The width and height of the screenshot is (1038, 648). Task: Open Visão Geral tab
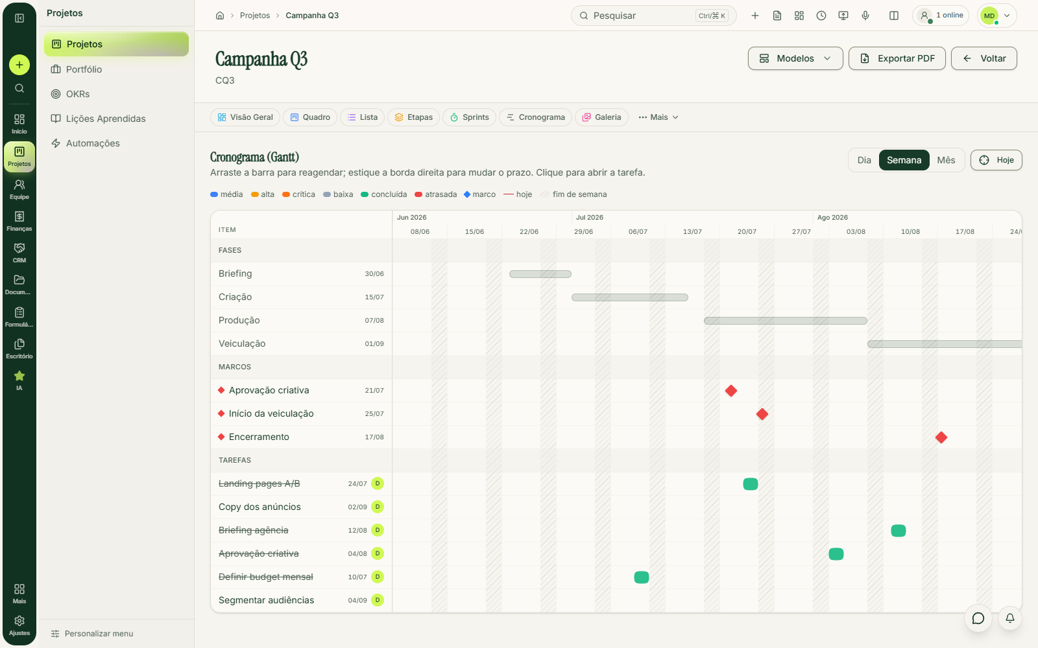245,117
